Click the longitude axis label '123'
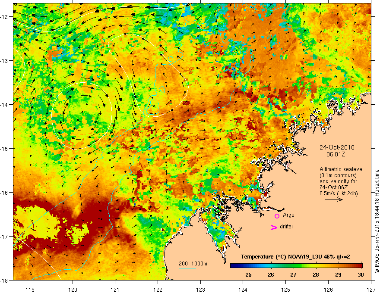The image size is (380, 293). click(200, 290)
